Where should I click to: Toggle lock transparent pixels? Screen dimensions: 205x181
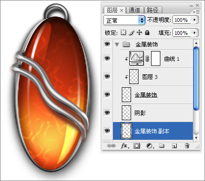[x=123, y=32]
